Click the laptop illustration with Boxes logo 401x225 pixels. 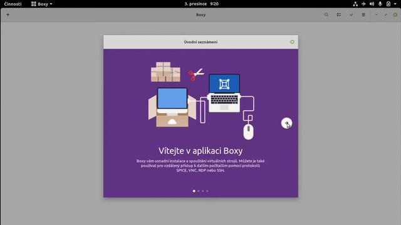point(224,93)
